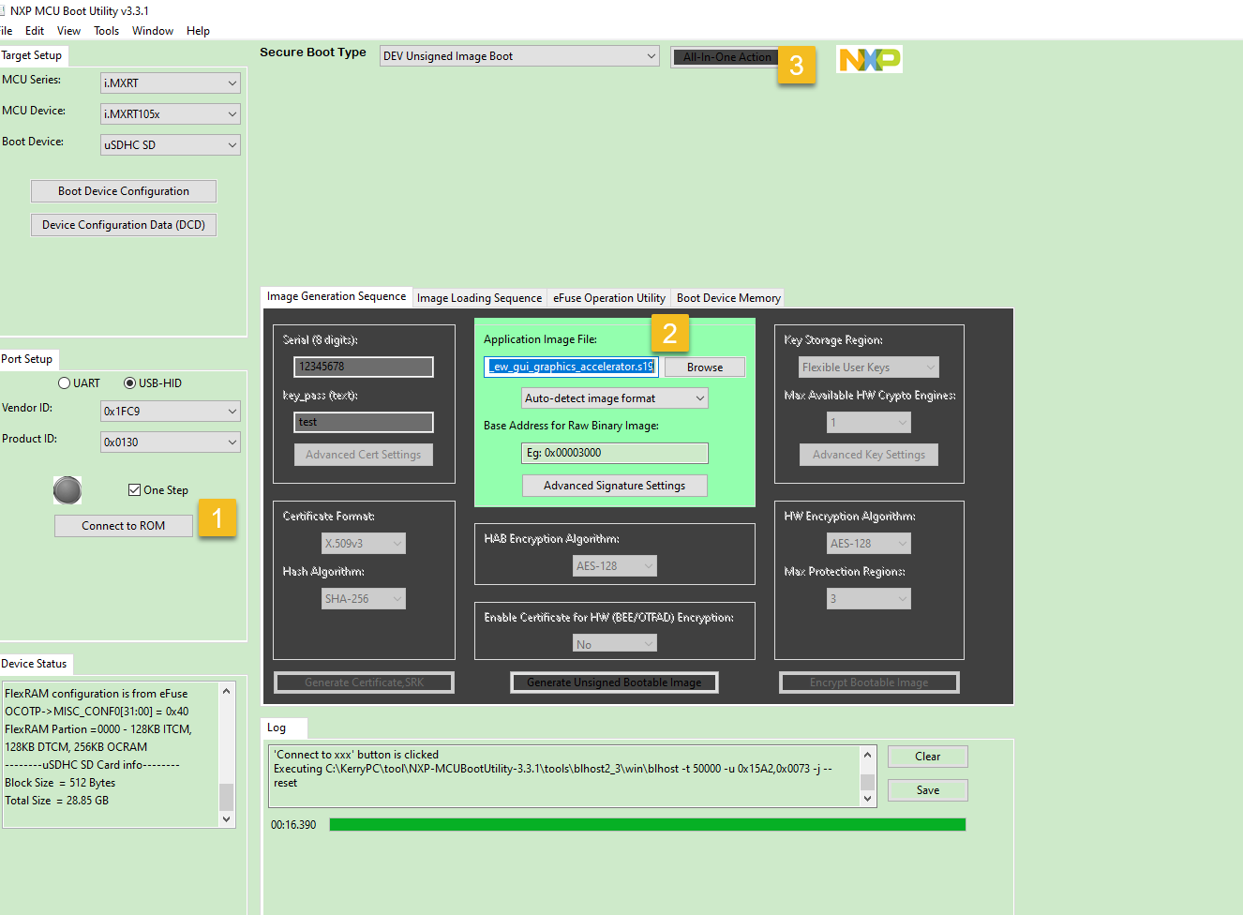Clear the log output
Image resolution: width=1243 pixels, height=915 pixels.
pyautogui.click(x=928, y=757)
